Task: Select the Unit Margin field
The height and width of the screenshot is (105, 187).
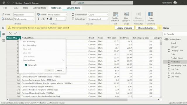Action: (176, 73)
